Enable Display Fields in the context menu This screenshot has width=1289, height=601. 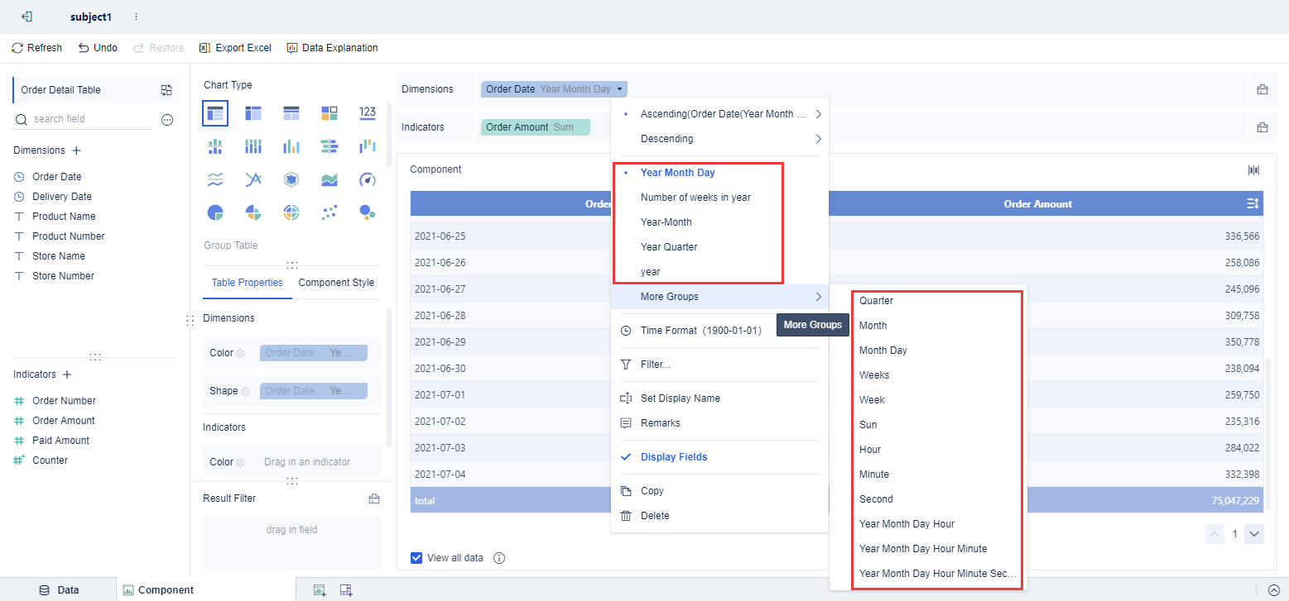[674, 456]
